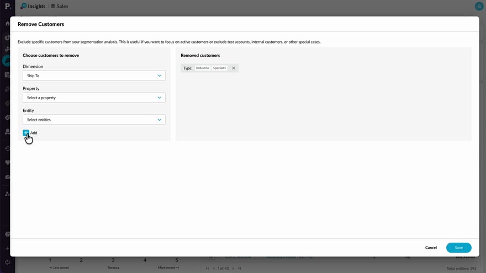Open the Select a property dropdown
Viewport: 486px width, 273px height.
pos(94,98)
